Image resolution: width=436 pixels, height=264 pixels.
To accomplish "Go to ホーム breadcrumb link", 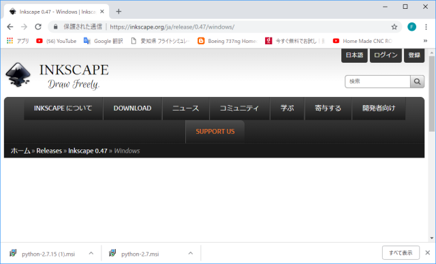I will [20, 151].
